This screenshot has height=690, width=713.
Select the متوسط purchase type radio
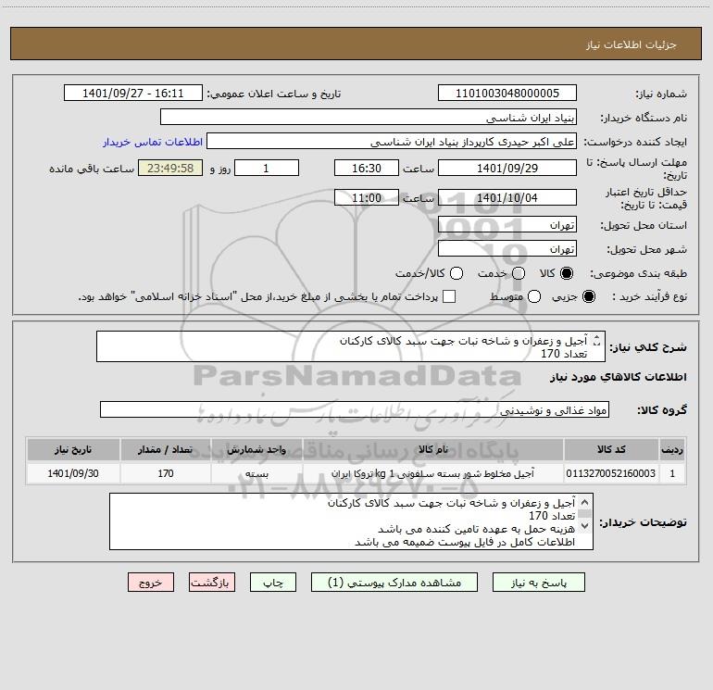click(534, 296)
